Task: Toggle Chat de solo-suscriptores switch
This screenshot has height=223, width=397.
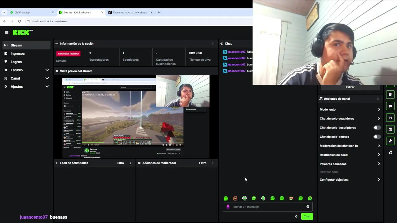Action: pos(377,128)
